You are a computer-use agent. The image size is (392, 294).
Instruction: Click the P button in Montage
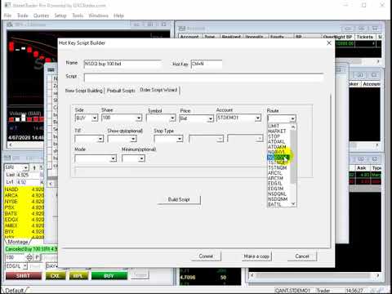coord(38,257)
